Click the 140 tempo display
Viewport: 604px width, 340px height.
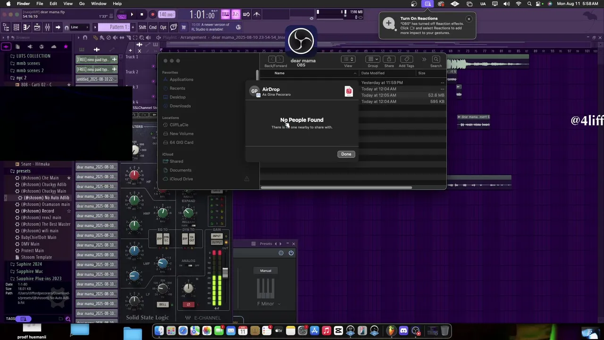coord(166,15)
